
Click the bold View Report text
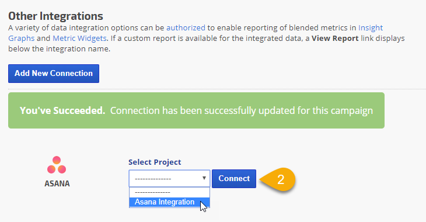tap(335, 39)
